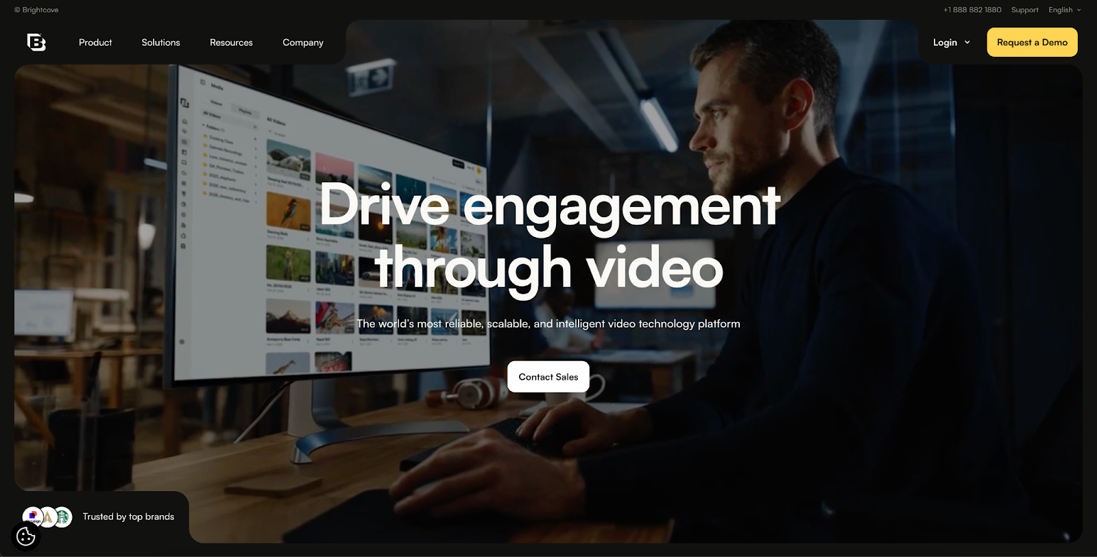This screenshot has height=557, width=1097.
Task: Expand the Login dropdown
Action: (x=952, y=42)
